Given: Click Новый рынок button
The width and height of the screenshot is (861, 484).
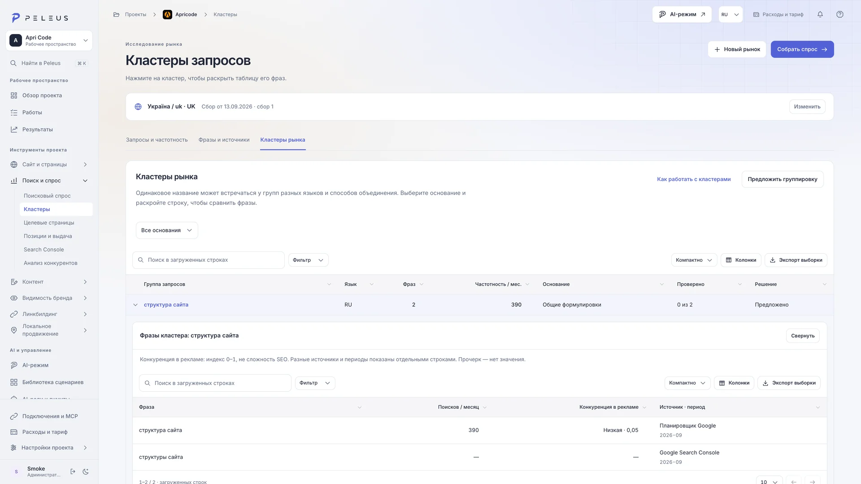Looking at the screenshot, I should [x=737, y=49].
